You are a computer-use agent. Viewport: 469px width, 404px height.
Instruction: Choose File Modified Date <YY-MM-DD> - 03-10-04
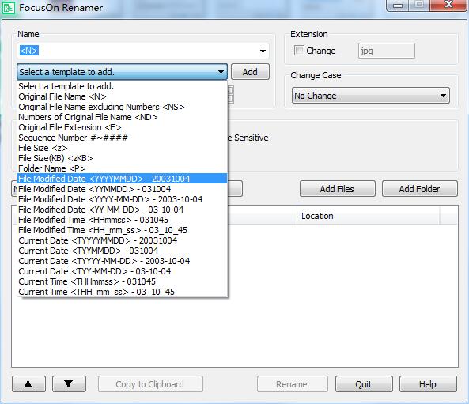click(123, 210)
